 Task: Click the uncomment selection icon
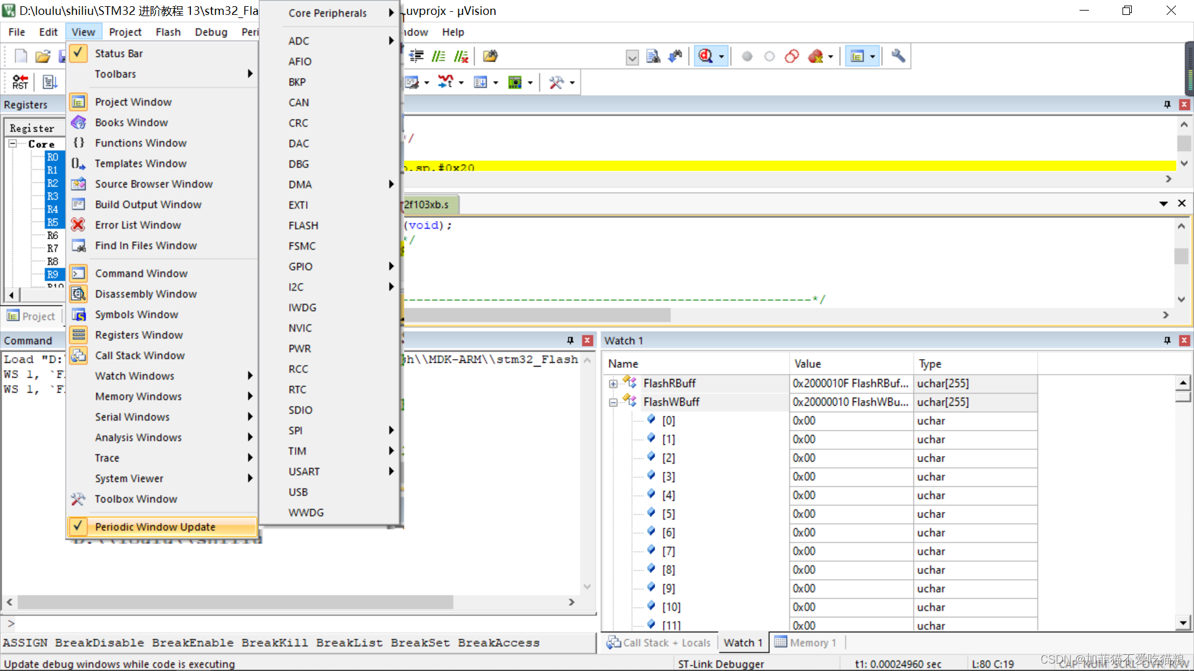pos(461,56)
